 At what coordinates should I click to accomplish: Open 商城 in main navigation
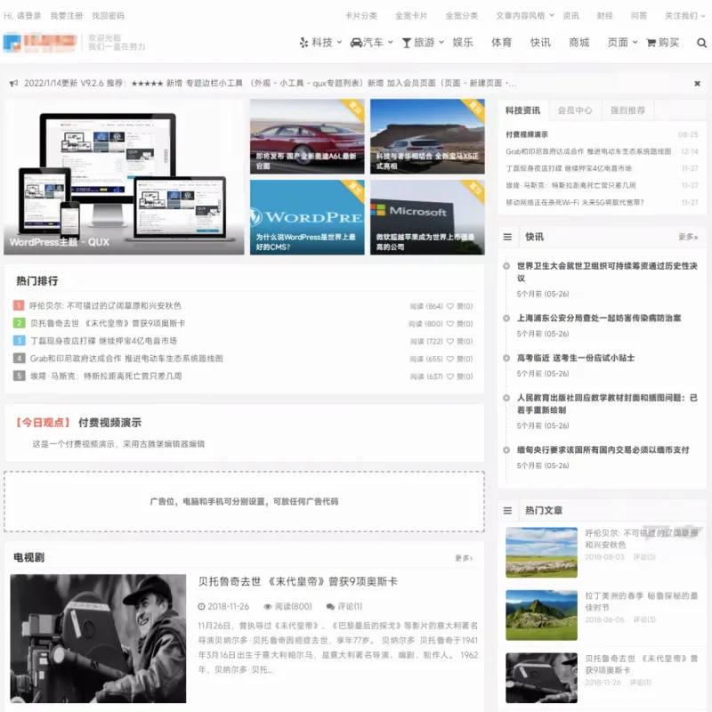pos(579,43)
